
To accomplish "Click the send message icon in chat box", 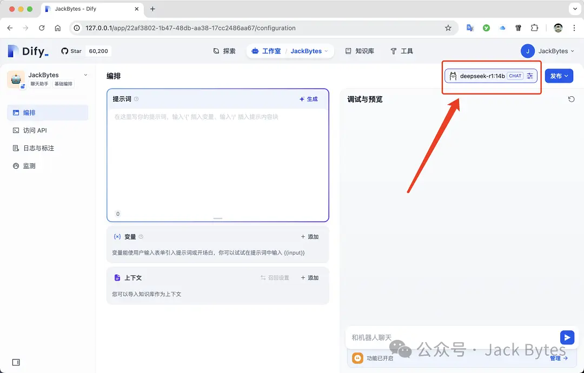I will point(567,337).
